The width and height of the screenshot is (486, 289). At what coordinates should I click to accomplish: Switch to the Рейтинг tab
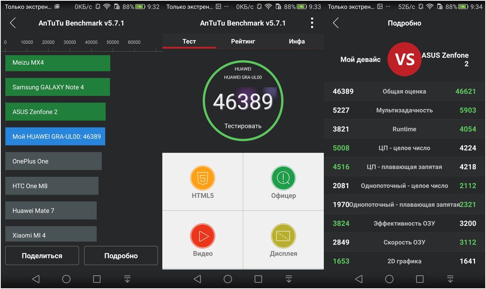(243, 41)
